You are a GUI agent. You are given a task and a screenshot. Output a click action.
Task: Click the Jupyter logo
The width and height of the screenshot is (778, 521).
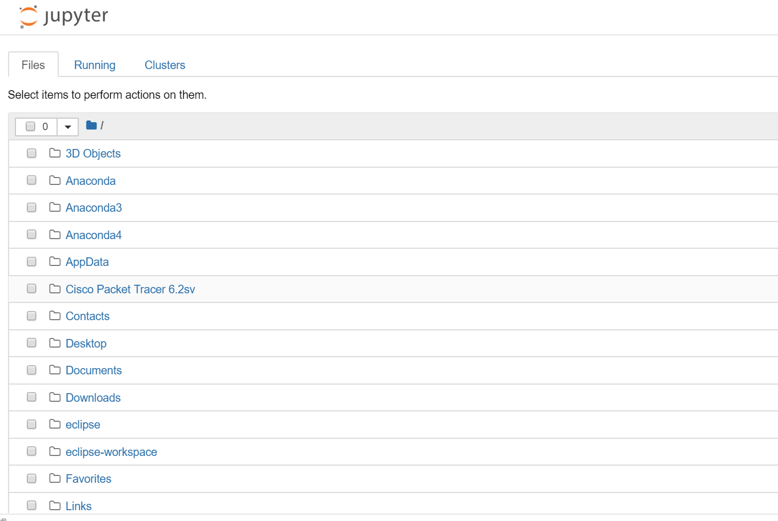click(63, 17)
